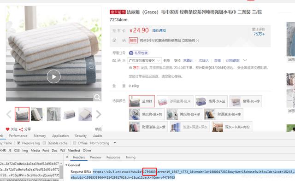The width and height of the screenshot is (295, 181).
Task: Open the Headers tab
Action: pos(79,157)
